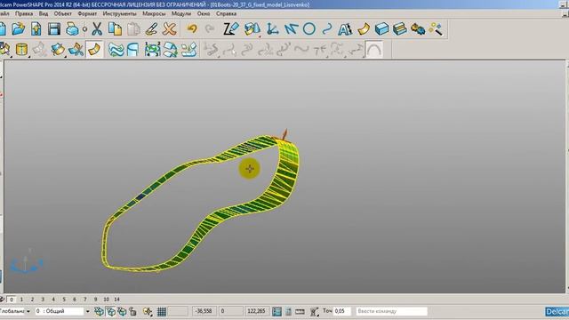Expand the workplane dropdown on the status bar
This screenshot has width=569, height=320.
coord(28,311)
